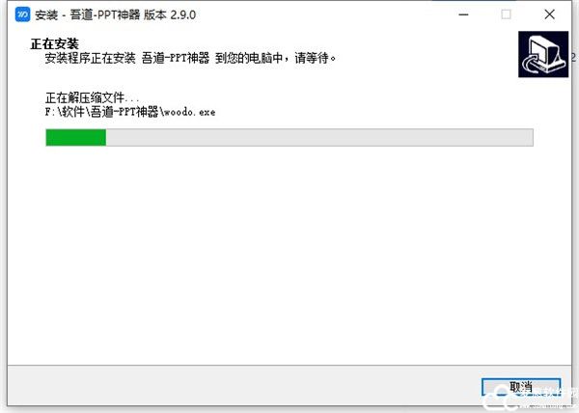
Task: Click the green filled portion of progress bar
Action: [x=75, y=137]
